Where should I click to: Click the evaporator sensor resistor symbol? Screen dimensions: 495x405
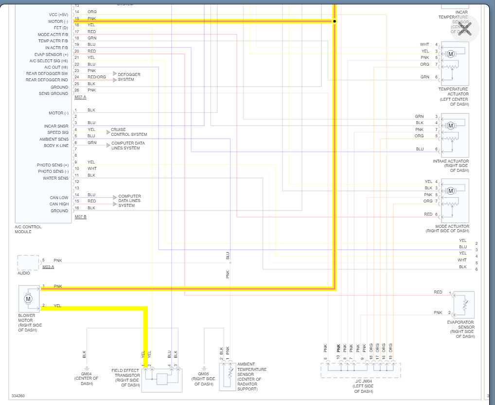466,305
